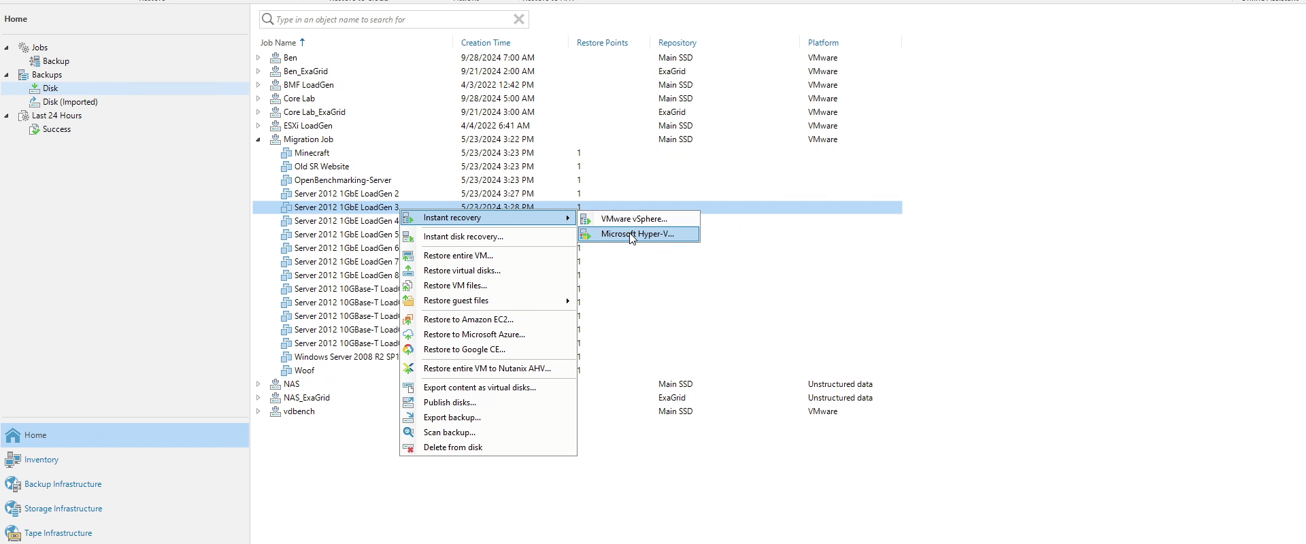Select Export content as virtual disks

point(488,388)
